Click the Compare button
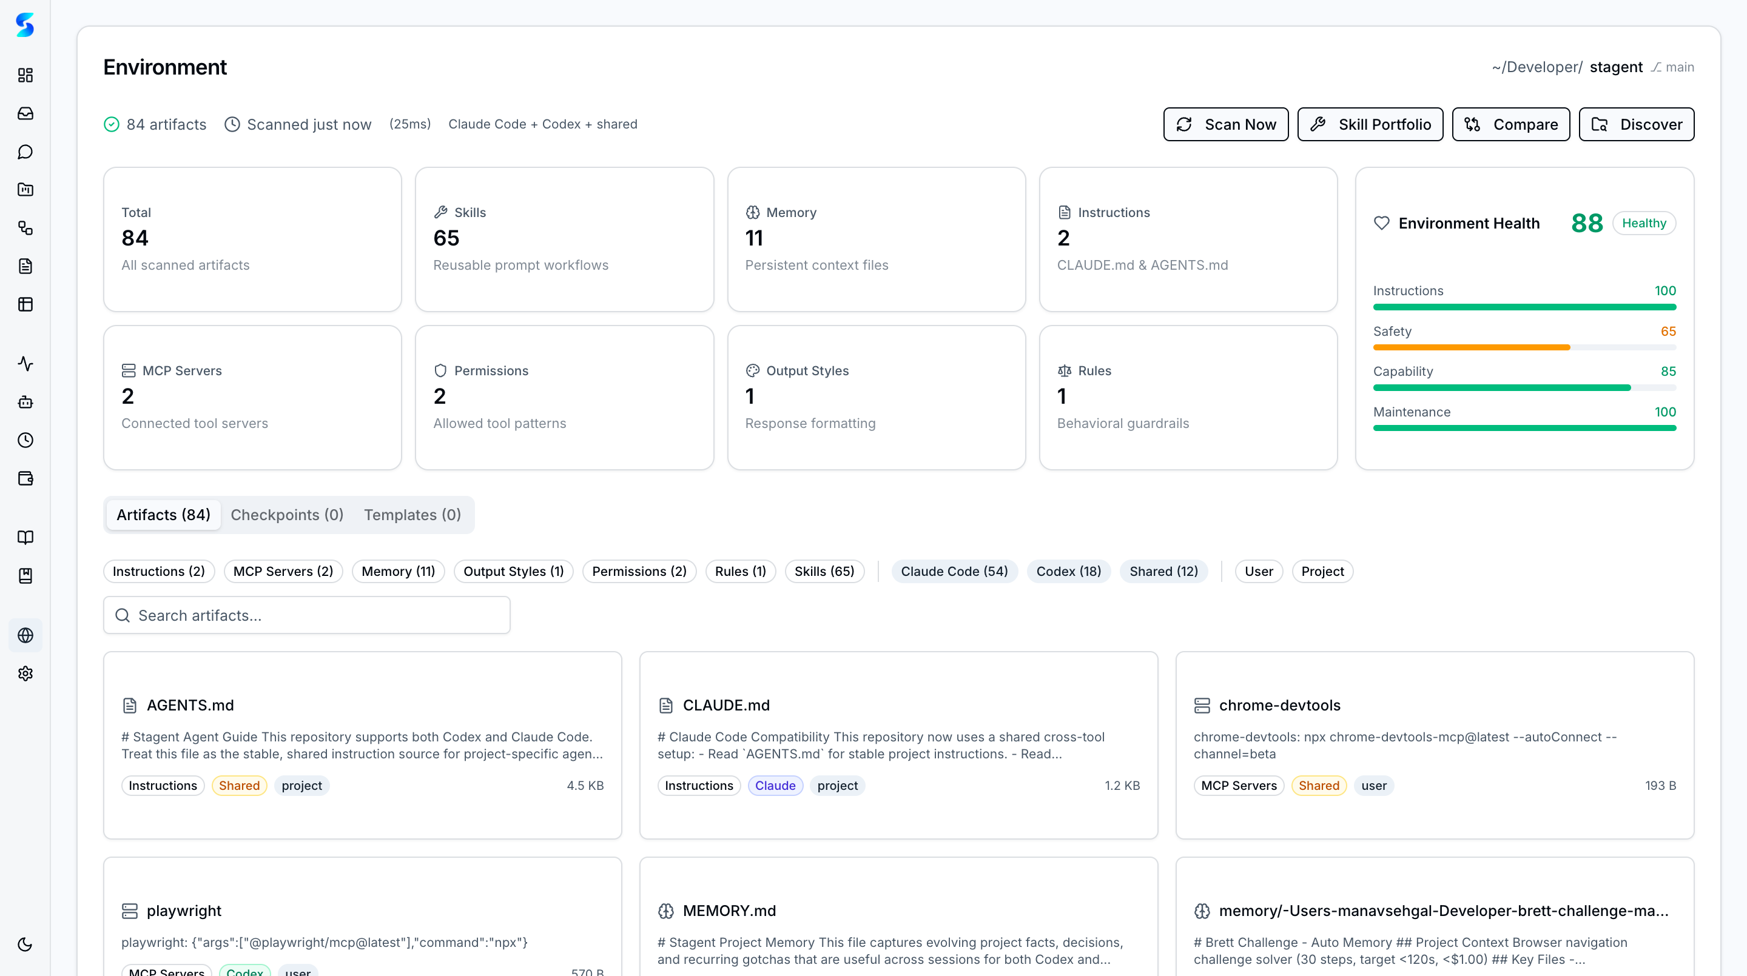The height and width of the screenshot is (976, 1747). 1510,124
